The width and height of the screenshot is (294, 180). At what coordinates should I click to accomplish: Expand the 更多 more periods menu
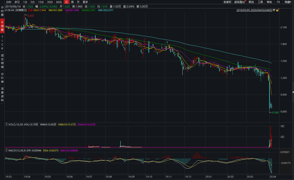pos(85,2)
